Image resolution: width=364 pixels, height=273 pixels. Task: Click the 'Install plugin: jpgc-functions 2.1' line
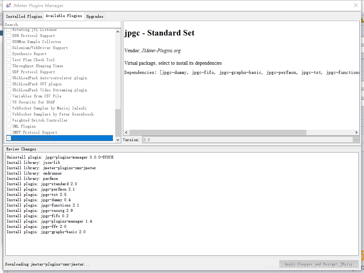[x=43, y=205]
